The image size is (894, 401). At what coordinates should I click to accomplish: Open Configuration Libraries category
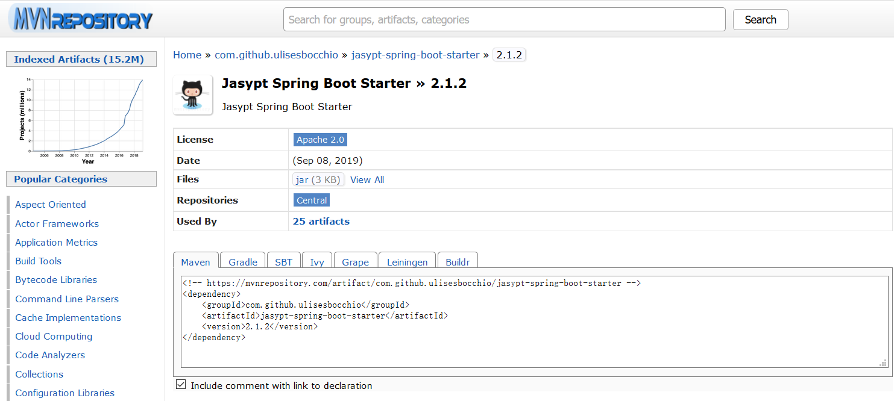(x=65, y=393)
